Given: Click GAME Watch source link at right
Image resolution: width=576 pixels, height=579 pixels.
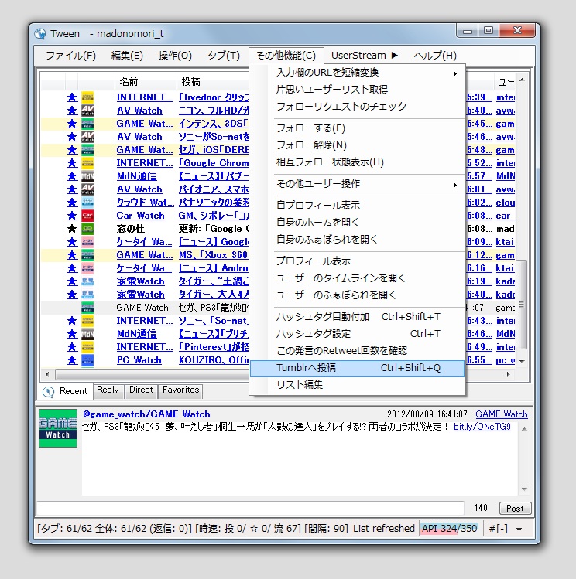Looking at the screenshot, I should 502,414.
